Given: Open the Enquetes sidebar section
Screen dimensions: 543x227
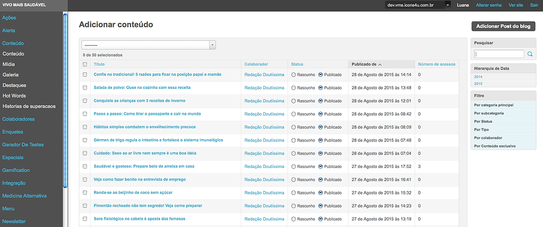Looking at the screenshot, I should click(12, 132).
